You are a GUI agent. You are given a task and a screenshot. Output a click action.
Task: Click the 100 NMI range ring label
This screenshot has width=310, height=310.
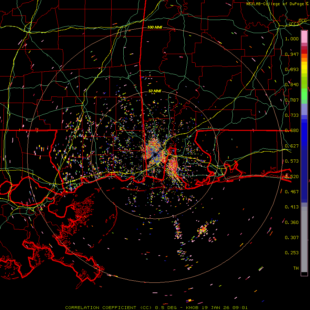tap(155, 27)
